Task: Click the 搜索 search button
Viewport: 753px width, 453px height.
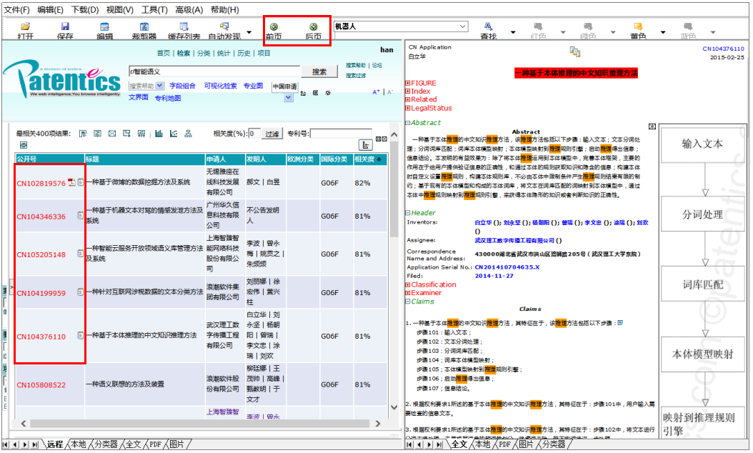Action: 319,72
